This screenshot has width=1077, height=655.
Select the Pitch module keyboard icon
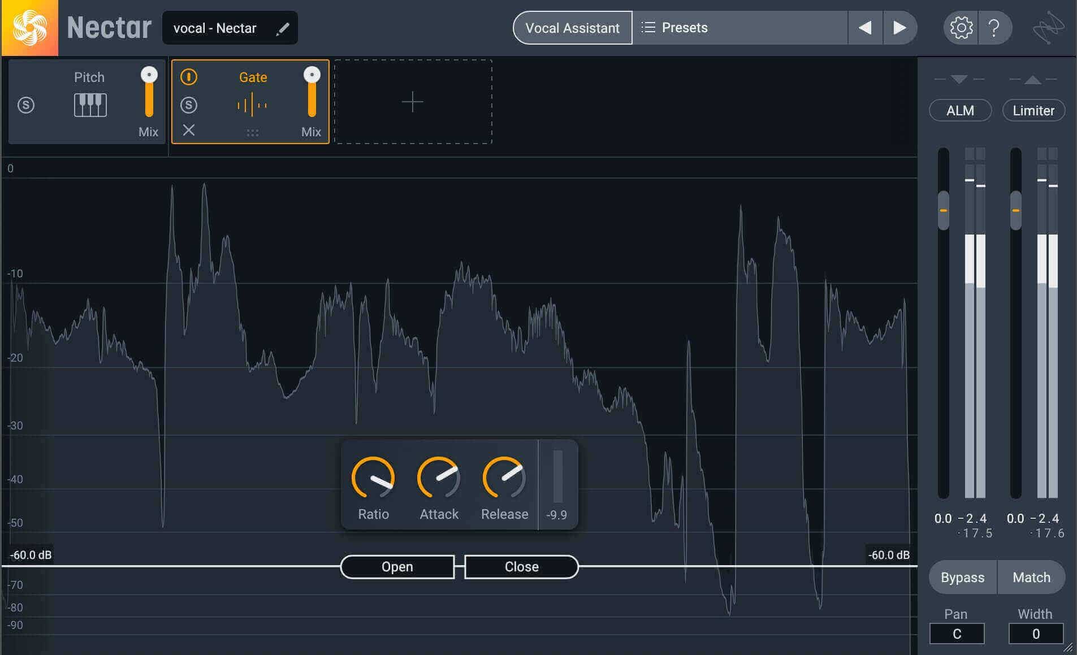tap(90, 105)
